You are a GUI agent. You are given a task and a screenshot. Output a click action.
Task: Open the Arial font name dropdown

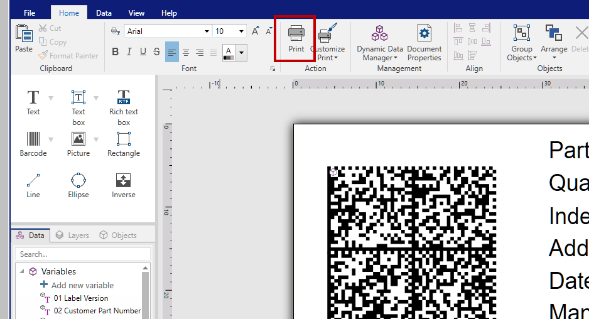click(207, 31)
